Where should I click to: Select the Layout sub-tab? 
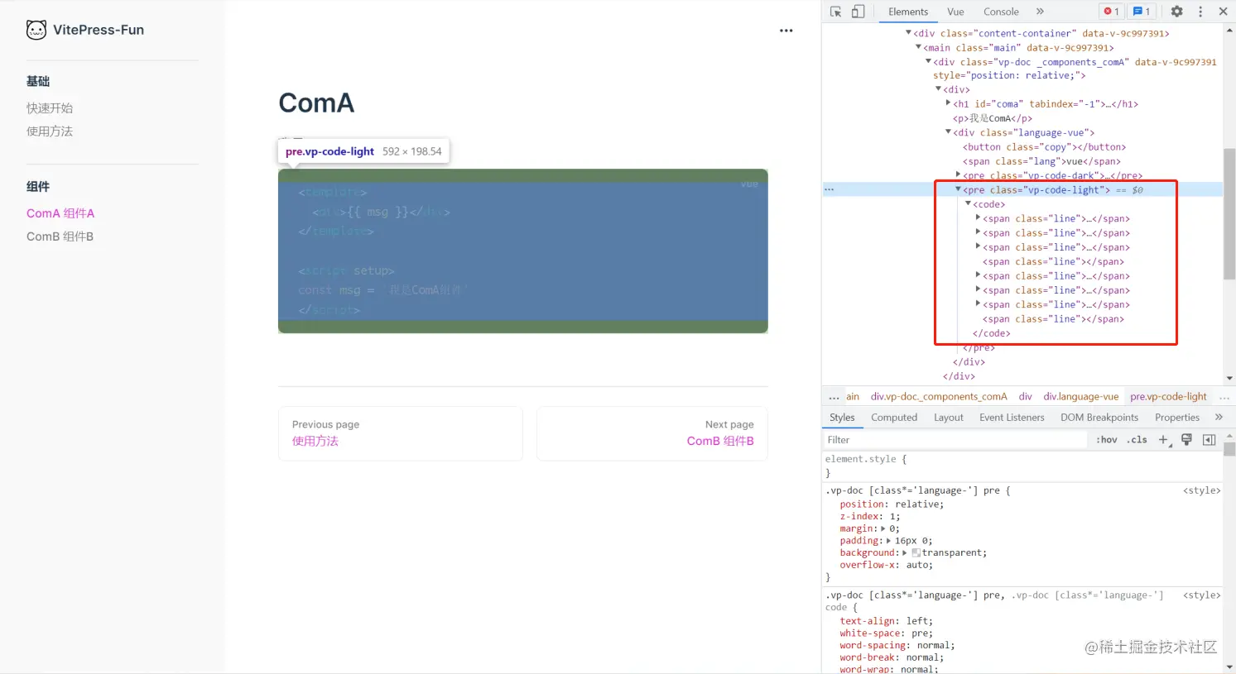pos(949,418)
